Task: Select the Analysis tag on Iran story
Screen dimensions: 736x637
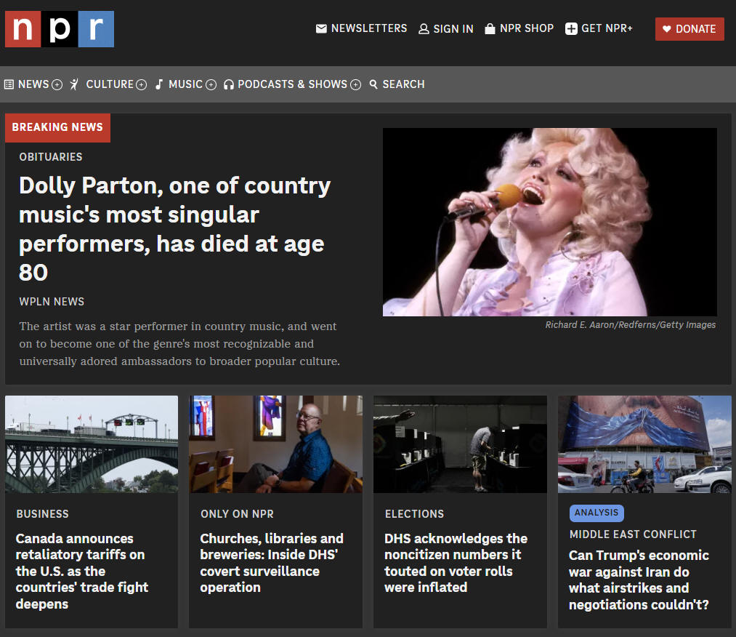Action: click(597, 513)
